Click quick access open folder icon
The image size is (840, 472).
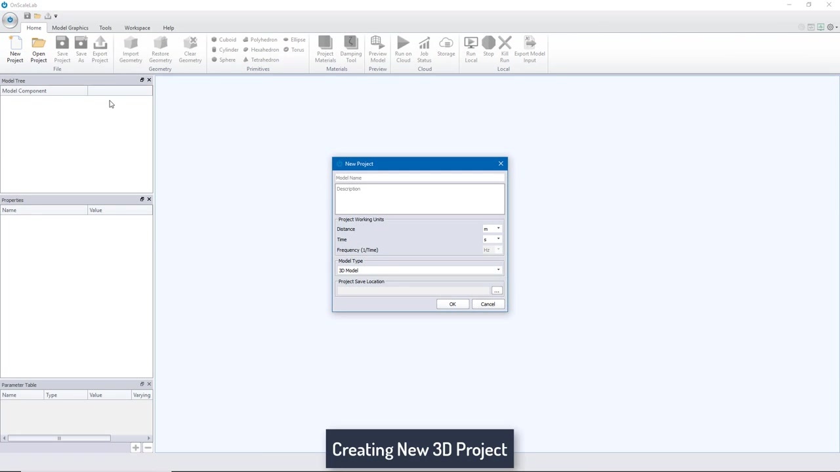click(x=37, y=16)
